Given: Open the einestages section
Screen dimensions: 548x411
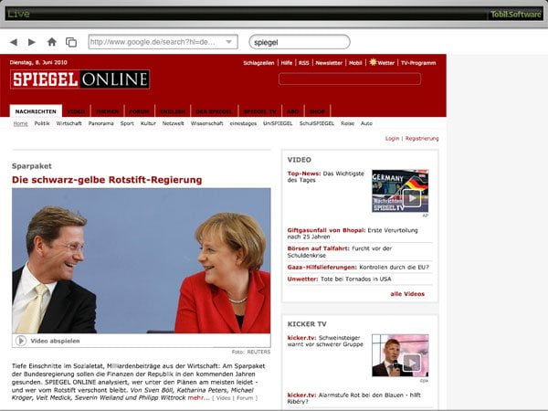Looking at the screenshot, I should pyautogui.click(x=243, y=123).
